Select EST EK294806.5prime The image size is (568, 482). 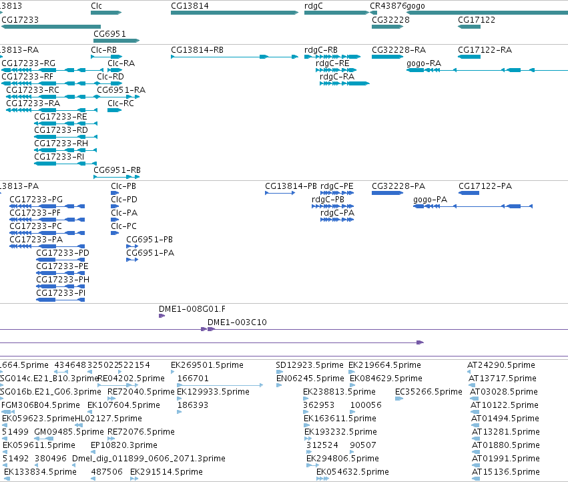tap(312, 465)
